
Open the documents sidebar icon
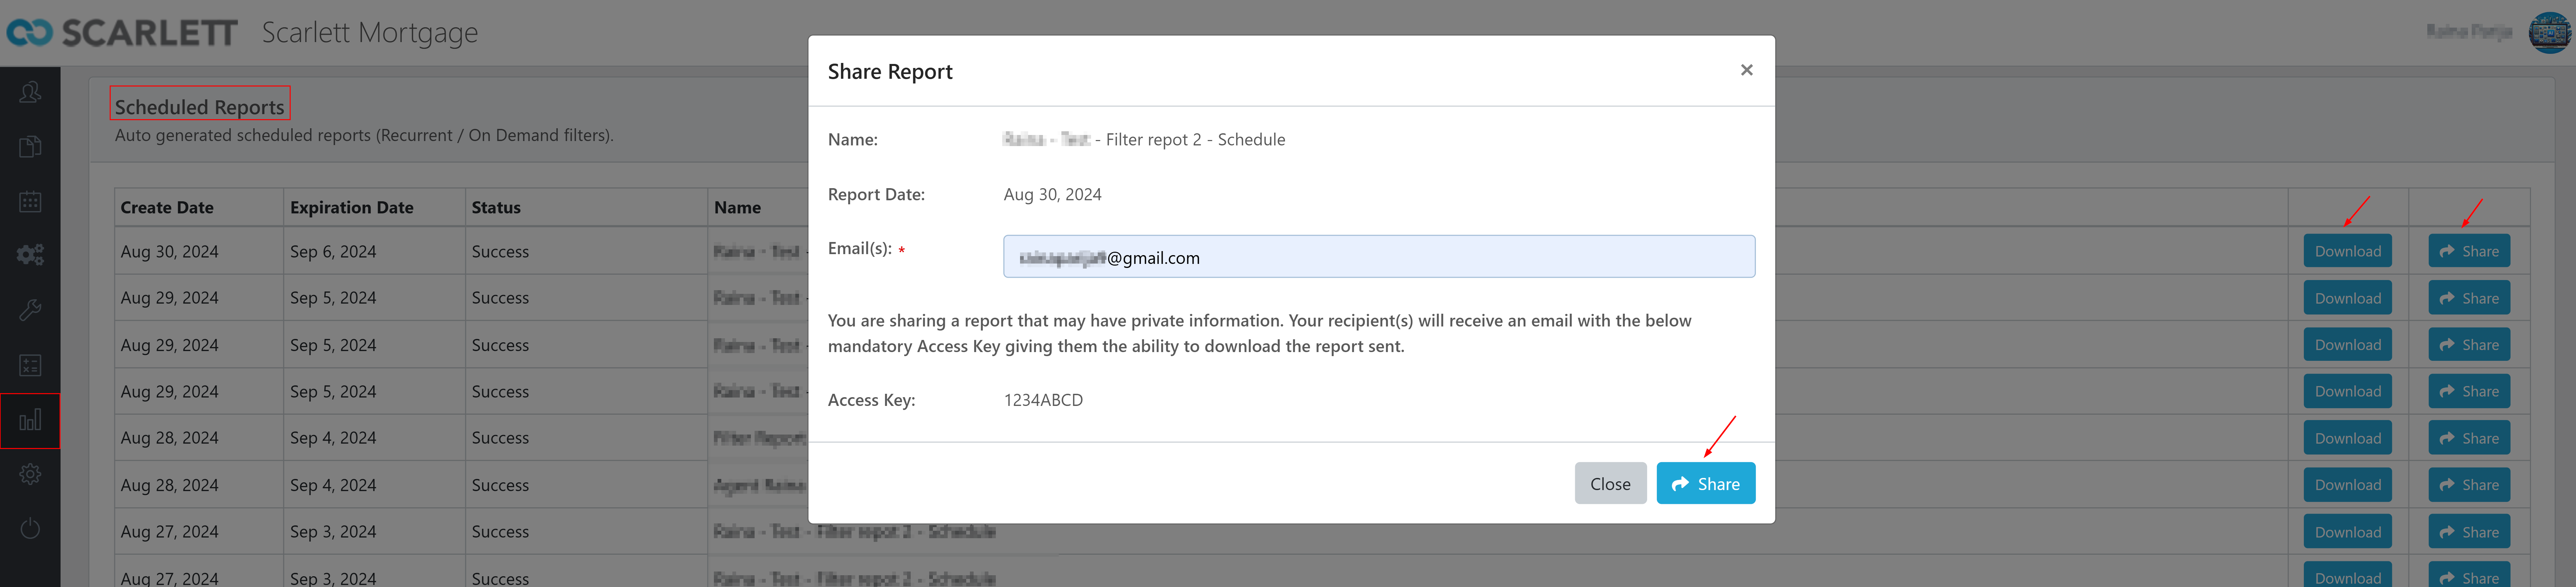click(x=30, y=147)
